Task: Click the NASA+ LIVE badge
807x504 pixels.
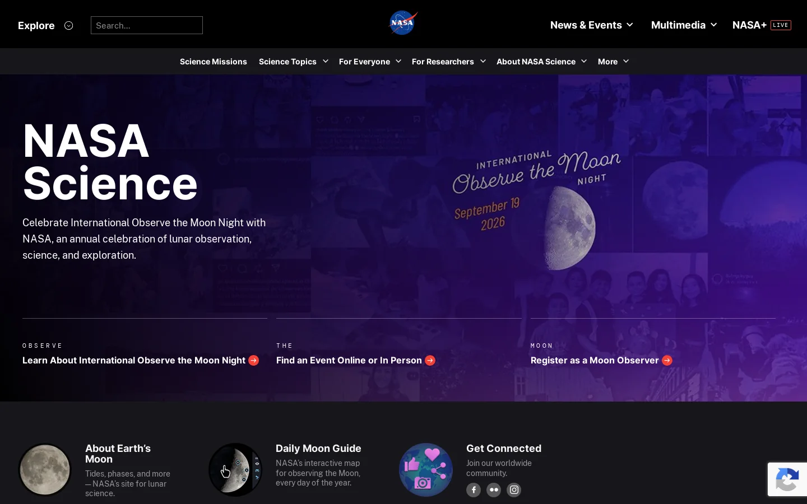Action: (781, 25)
